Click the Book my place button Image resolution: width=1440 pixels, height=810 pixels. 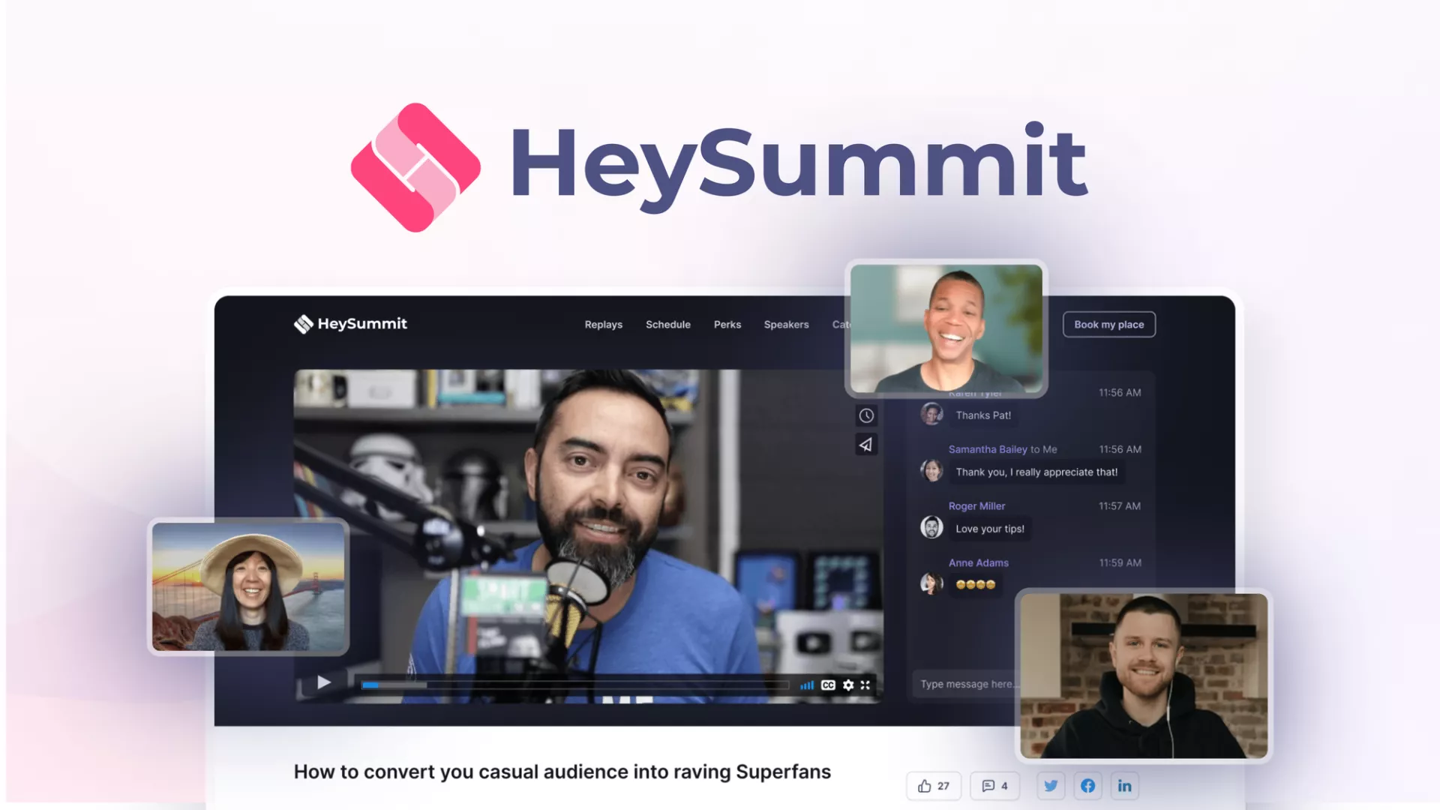pyautogui.click(x=1108, y=325)
